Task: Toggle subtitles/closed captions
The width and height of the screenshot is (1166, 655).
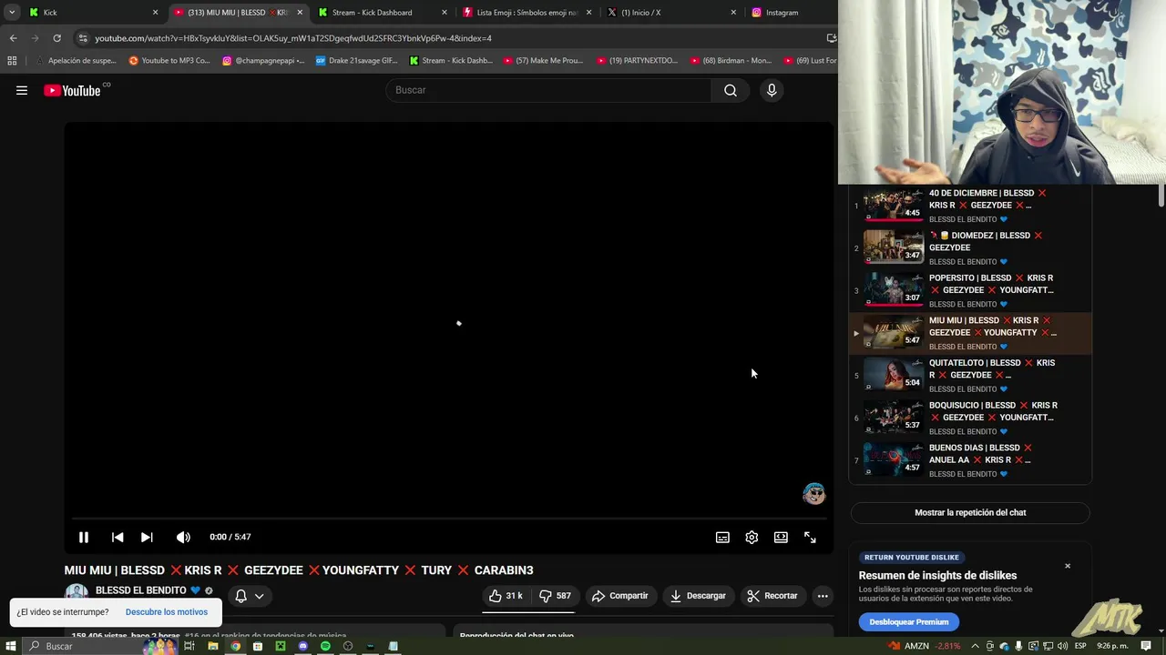Action: (x=722, y=537)
